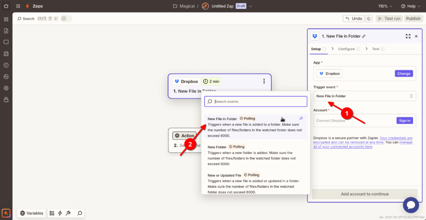Click the Sign in button
The width and height of the screenshot is (426, 220).
(x=404, y=121)
